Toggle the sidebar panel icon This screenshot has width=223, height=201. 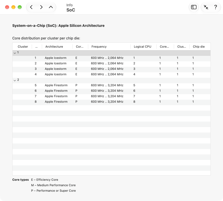(194, 7)
